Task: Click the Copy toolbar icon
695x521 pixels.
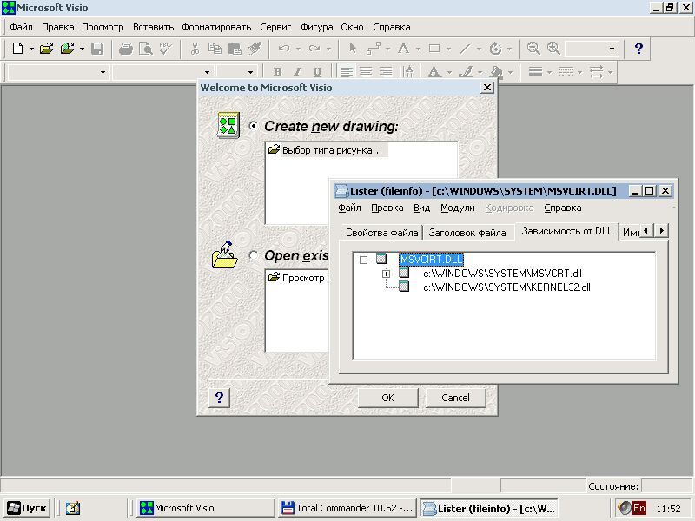Action: [215, 49]
